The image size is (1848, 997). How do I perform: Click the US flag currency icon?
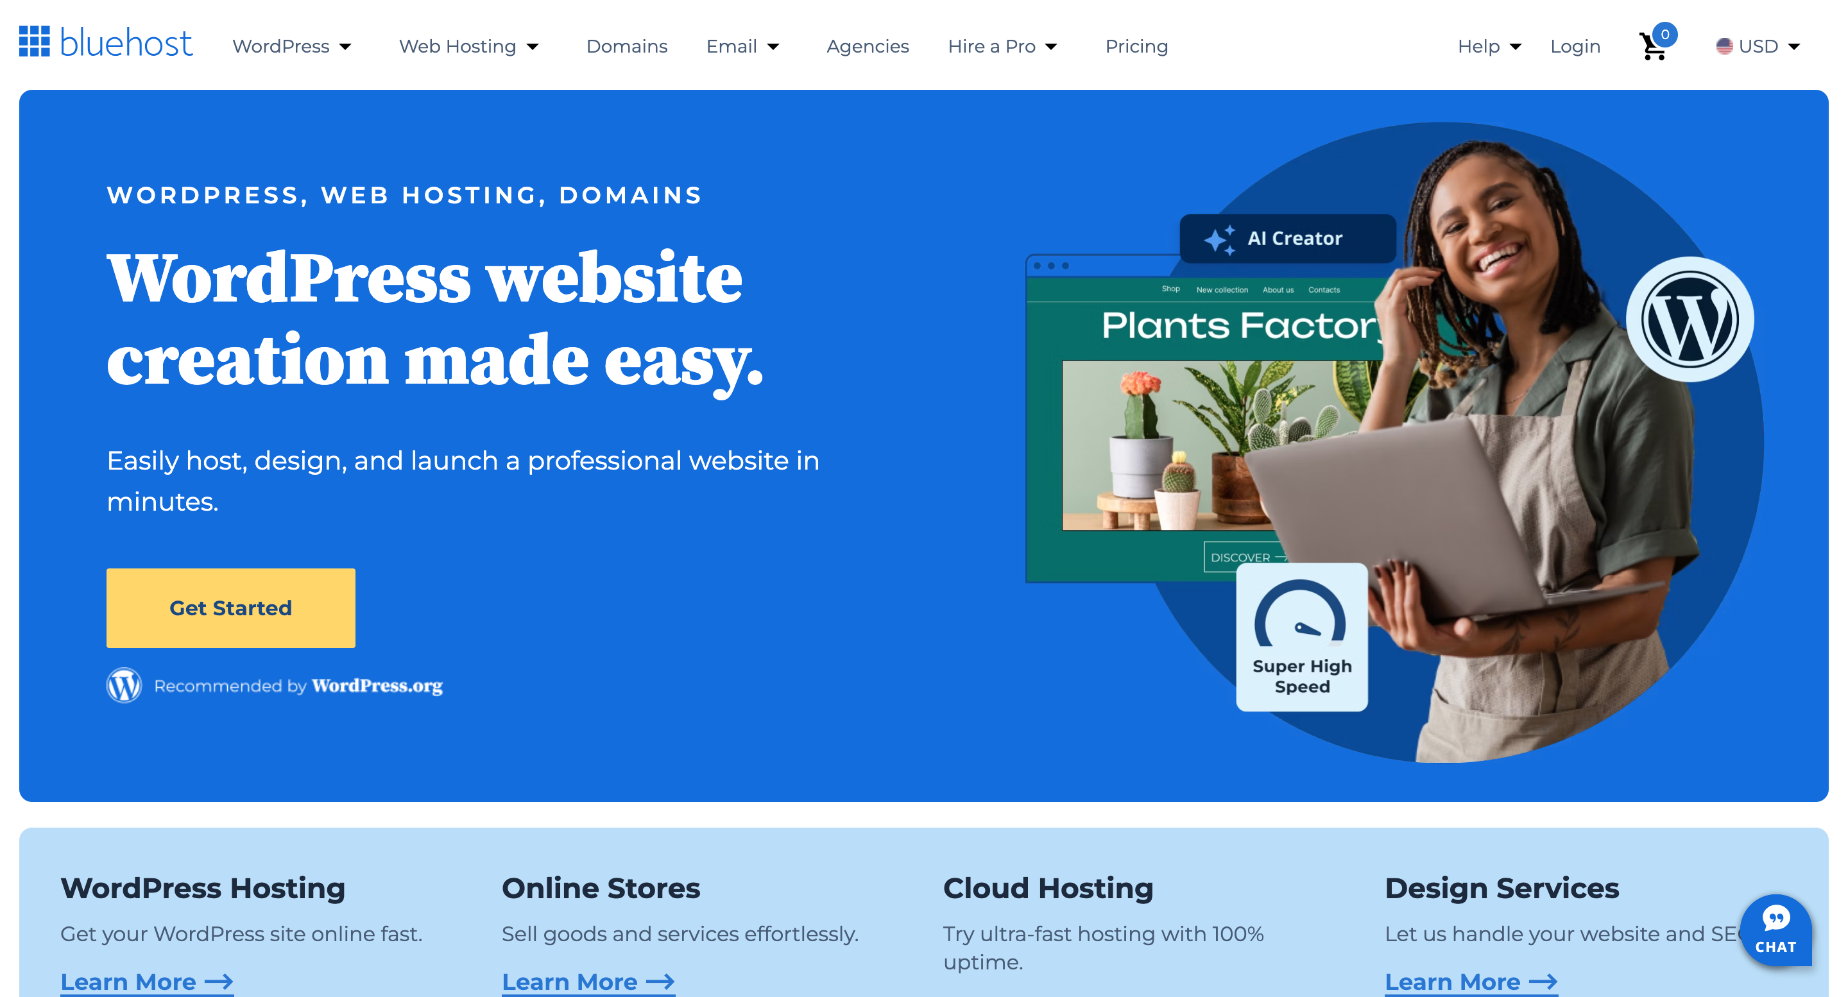(x=1724, y=47)
